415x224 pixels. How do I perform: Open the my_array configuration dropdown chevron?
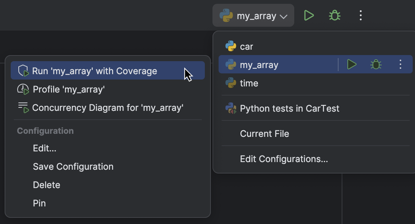[x=283, y=16]
